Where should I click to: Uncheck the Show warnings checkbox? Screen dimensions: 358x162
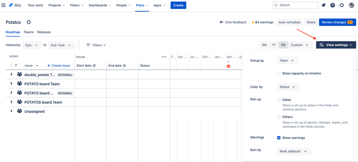coord(278,138)
